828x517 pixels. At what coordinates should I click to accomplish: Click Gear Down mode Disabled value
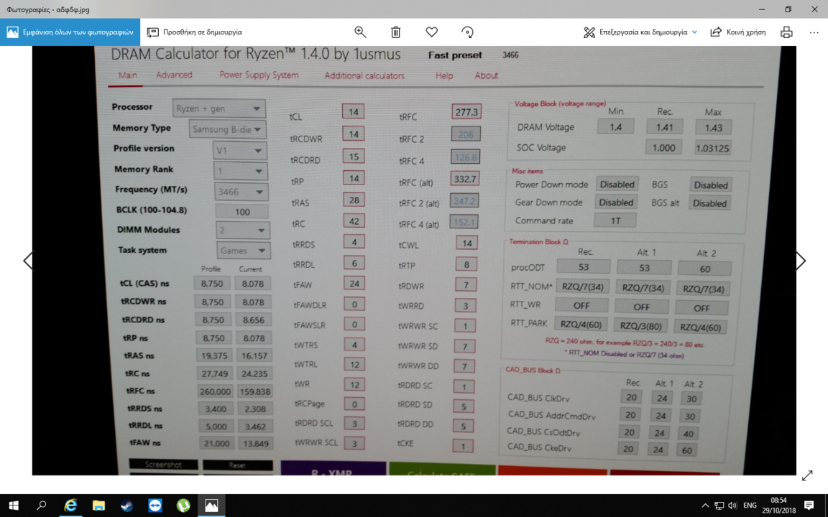click(616, 202)
